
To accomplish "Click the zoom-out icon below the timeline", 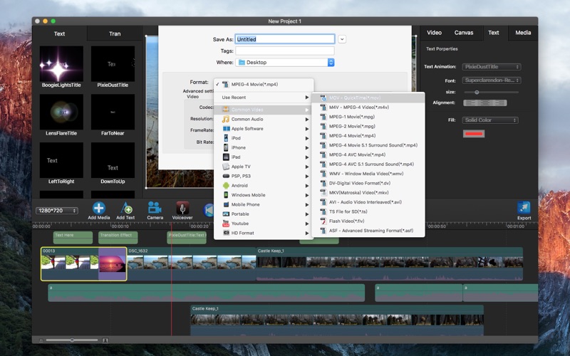I will 41,340.
